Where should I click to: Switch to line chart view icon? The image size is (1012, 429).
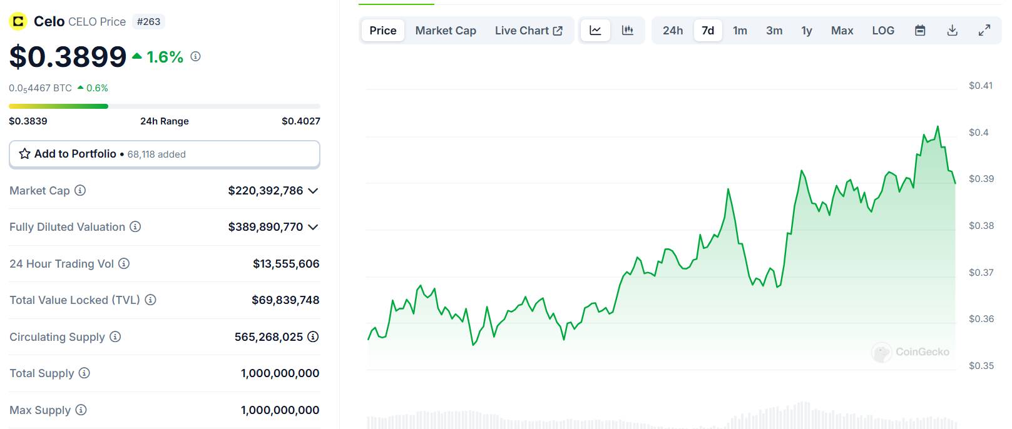pos(595,30)
